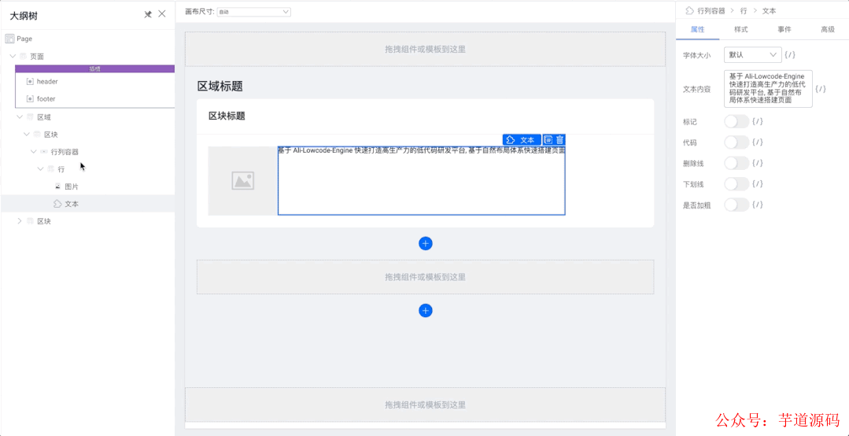Viewport: 849px width, 436px height.
Task: Switch to the 样式 tab
Action: [740, 30]
